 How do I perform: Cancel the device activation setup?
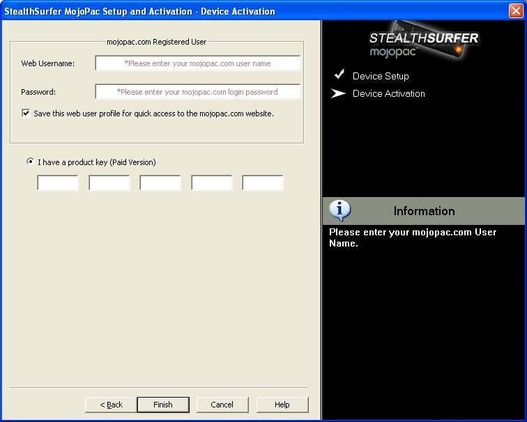pyautogui.click(x=222, y=405)
